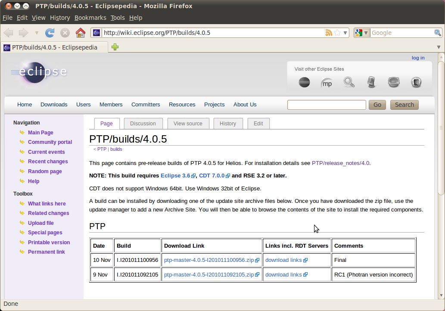Open the View source tab
Image resolution: width=445 pixels, height=311 pixels.
pyautogui.click(x=188, y=124)
